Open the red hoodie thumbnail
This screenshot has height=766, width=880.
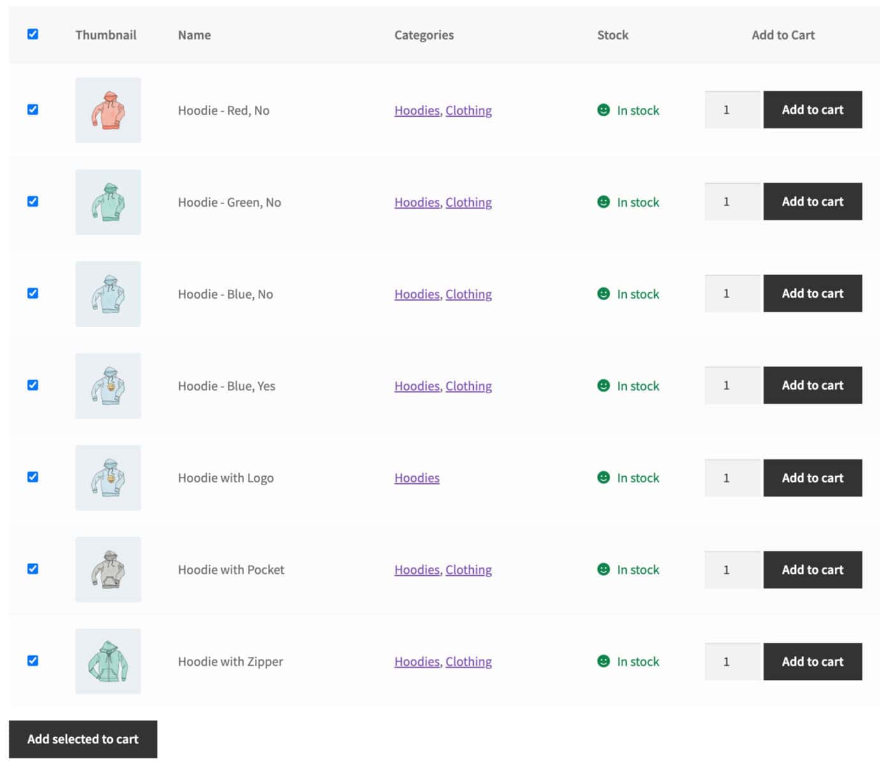pos(108,110)
